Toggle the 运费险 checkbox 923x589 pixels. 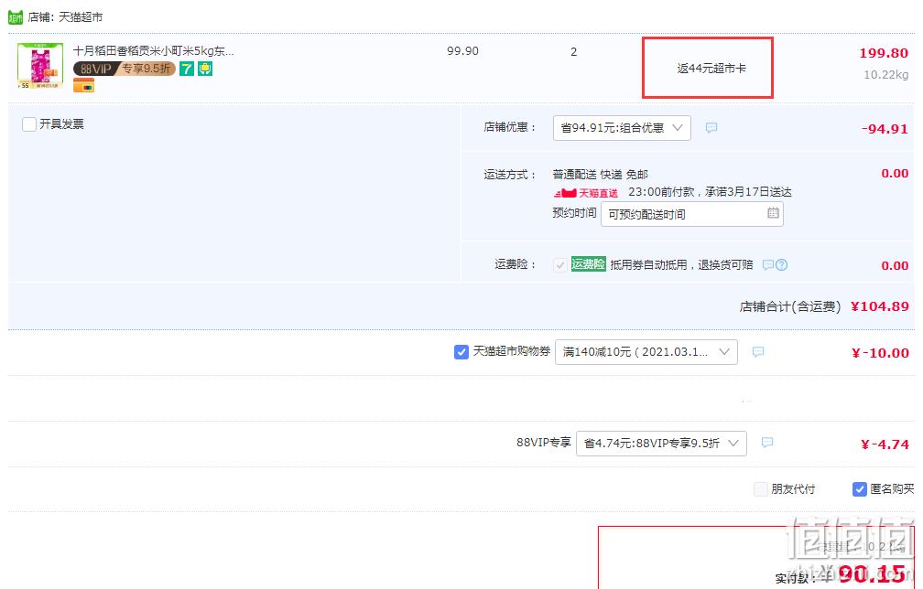tap(559, 265)
